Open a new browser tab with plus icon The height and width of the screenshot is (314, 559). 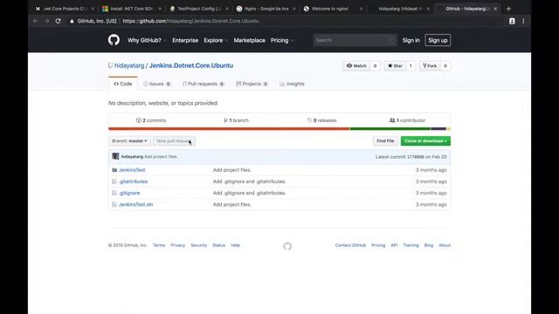508,9
